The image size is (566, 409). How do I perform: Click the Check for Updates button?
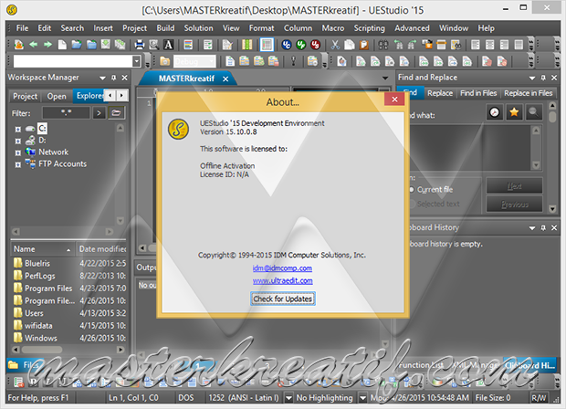tap(283, 299)
